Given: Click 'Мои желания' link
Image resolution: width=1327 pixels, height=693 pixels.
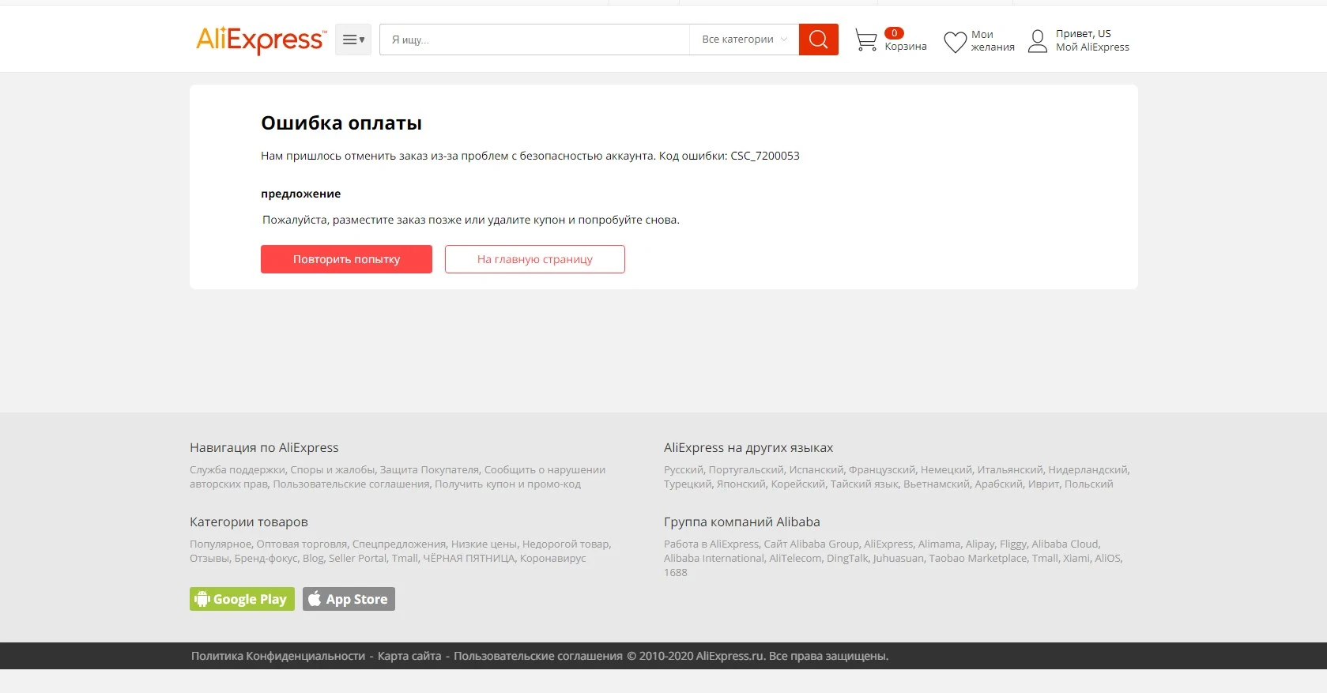Looking at the screenshot, I should 993,41.
